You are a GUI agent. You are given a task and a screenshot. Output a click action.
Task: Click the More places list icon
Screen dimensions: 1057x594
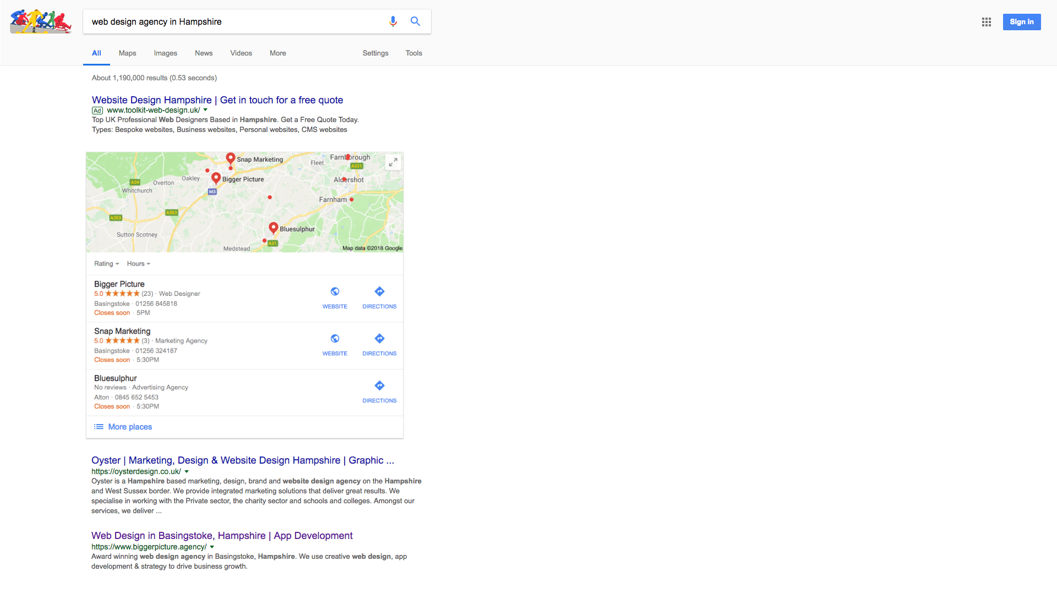[x=99, y=427]
